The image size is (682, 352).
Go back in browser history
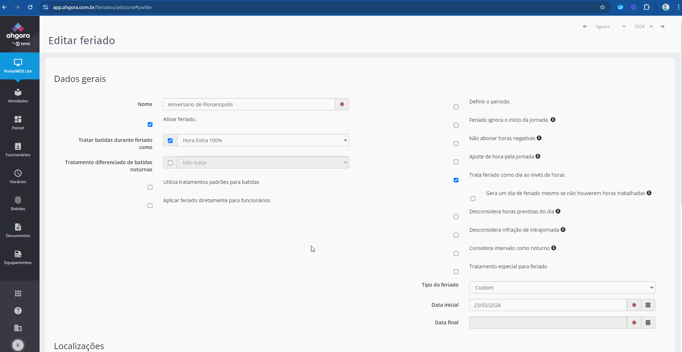click(x=4, y=7)
